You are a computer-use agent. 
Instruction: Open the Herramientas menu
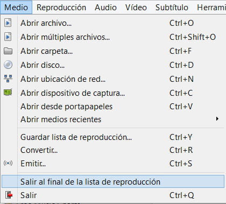[x=211, y=8]
